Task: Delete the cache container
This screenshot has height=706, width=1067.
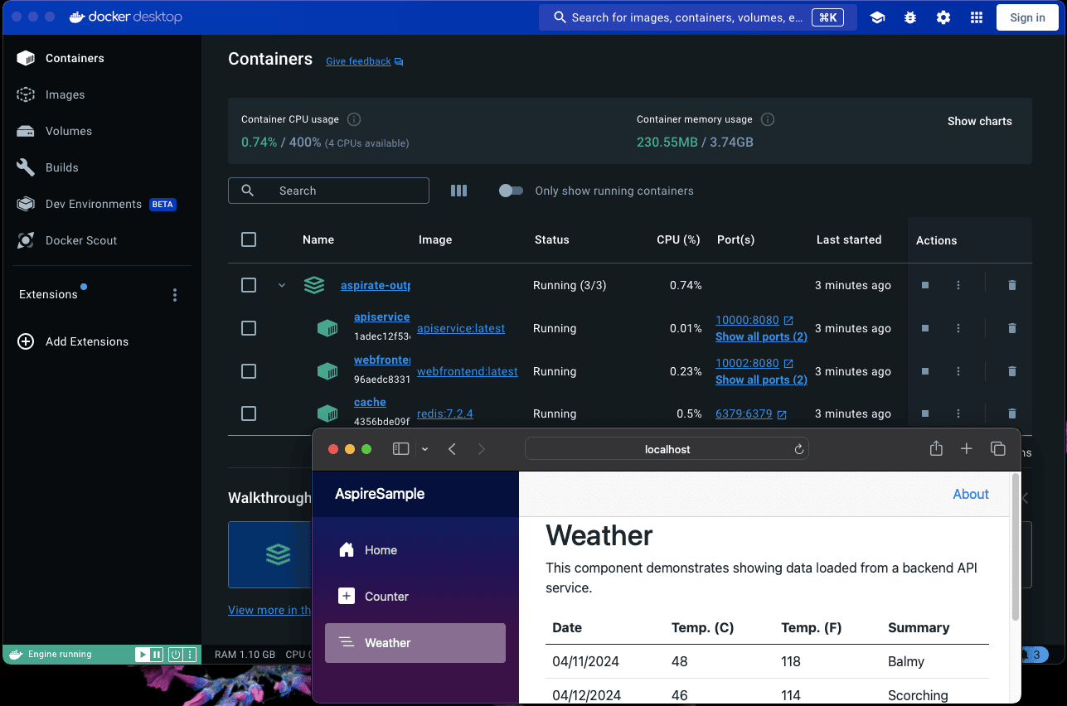Action: (x=1011, y=413)
